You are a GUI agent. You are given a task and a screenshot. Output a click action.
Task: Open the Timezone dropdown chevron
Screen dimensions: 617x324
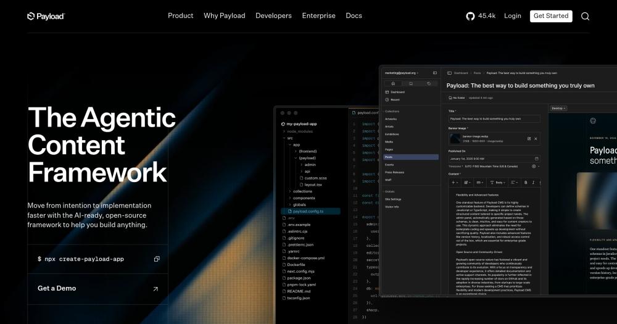click(x=539, y=166)
